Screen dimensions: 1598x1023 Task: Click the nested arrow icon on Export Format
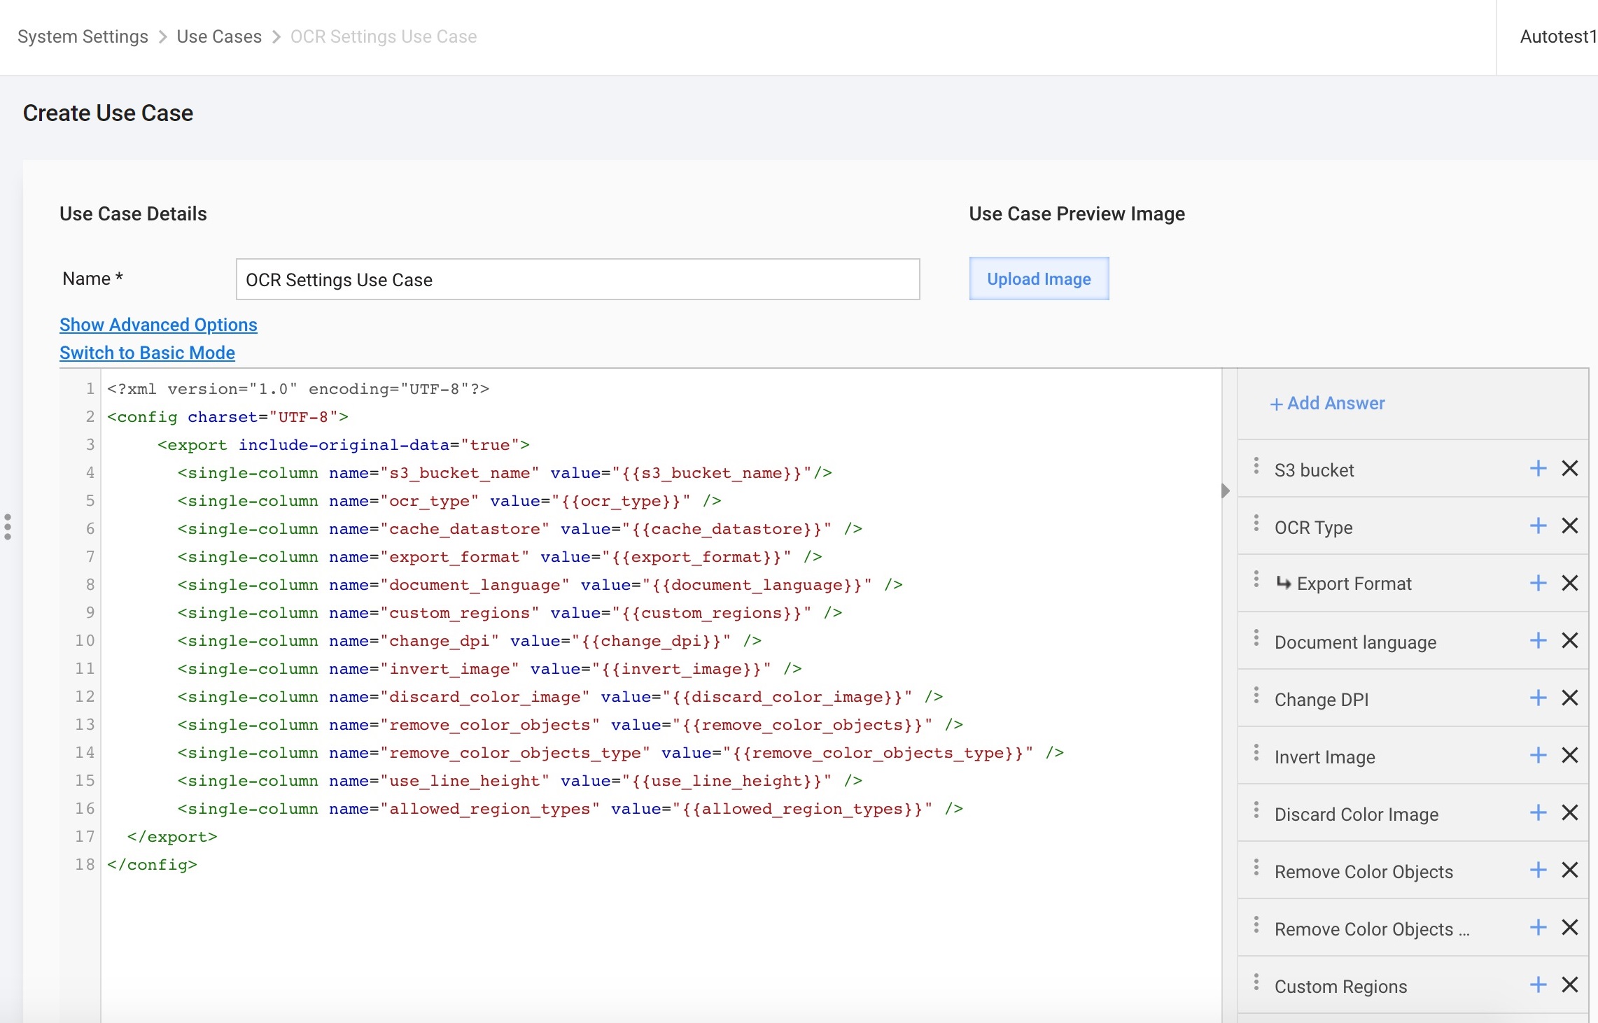1283,582
